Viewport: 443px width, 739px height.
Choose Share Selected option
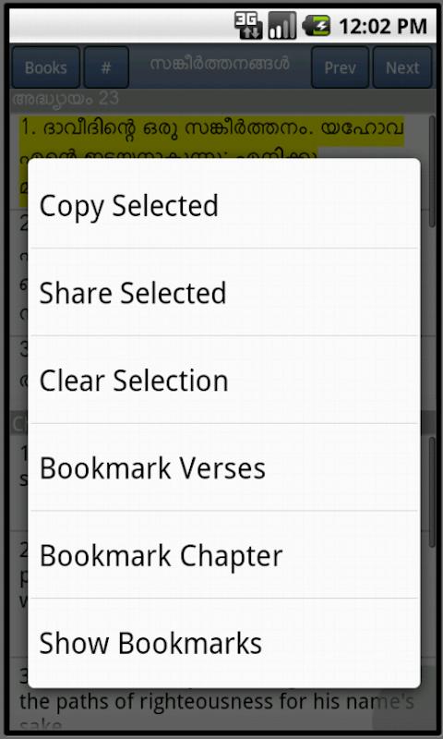point(224,292)
